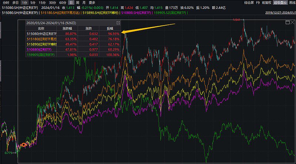The width and height of the screenshot is (296, 164).
Task: Sort by the 振幅 column header
Action: click(110, 29)
